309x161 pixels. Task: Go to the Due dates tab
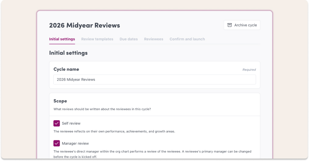point(128,39)
